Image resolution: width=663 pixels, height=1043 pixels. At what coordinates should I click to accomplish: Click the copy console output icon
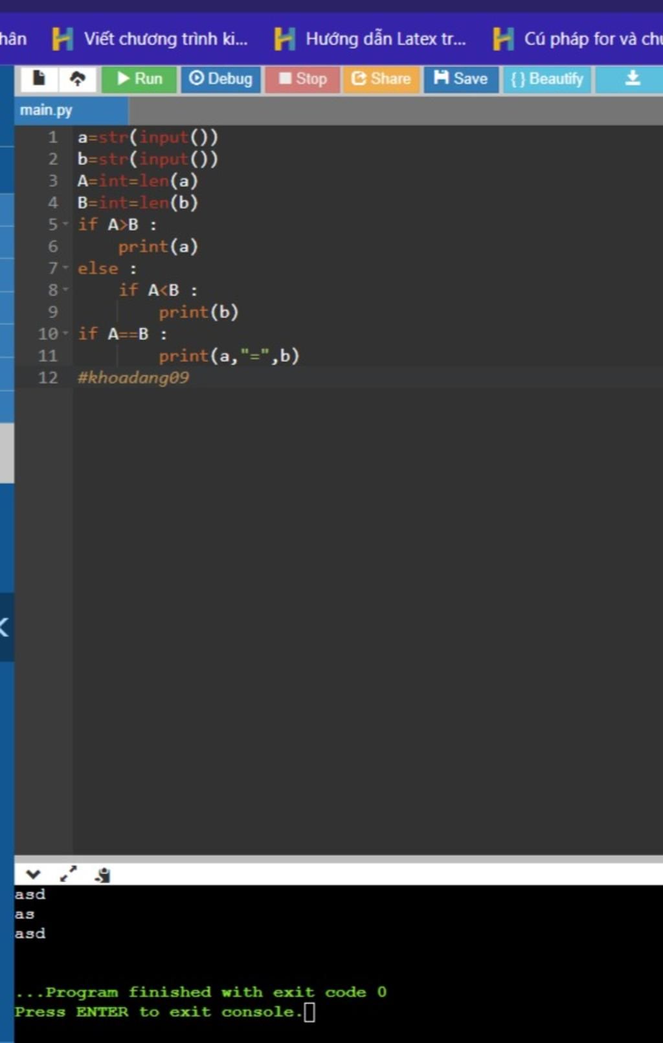(102, 875)
